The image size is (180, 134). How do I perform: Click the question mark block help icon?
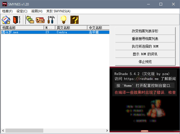click(x=75, y=20)
